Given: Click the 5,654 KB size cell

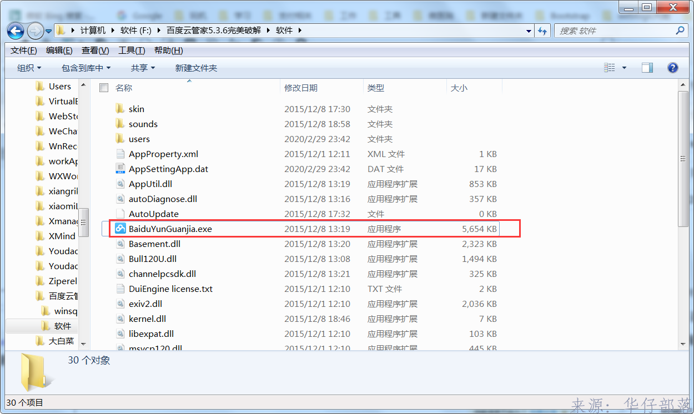Looking at the screenshot, I should [479, 229].
